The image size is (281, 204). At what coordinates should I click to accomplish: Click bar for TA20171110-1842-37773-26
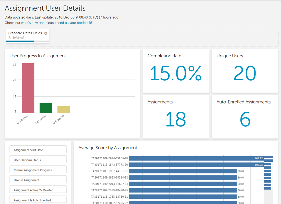tap(196, 165)
